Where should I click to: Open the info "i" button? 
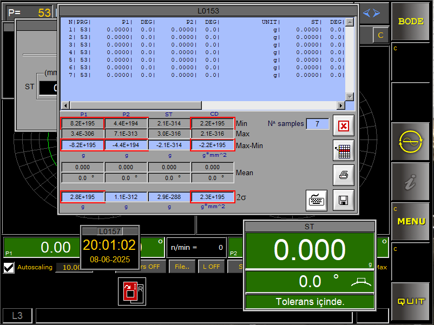pos(411,182)
